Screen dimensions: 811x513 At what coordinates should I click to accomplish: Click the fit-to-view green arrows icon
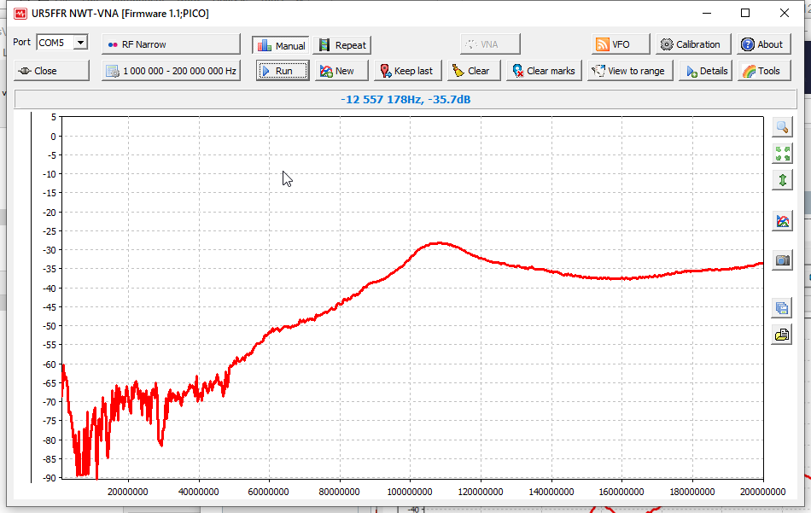click(x=782, y=154)
